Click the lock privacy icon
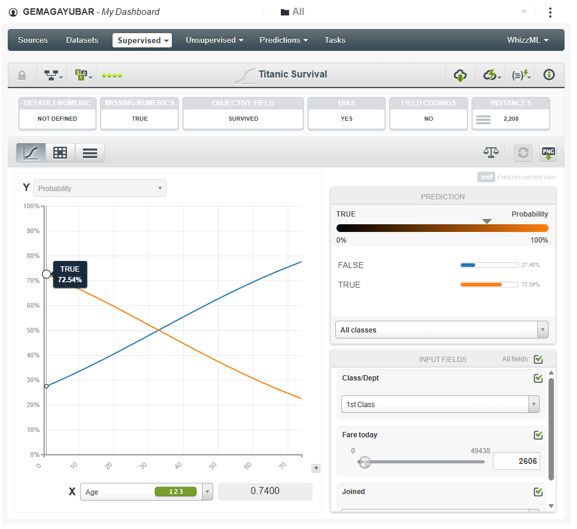This screenshot has height=529, width=577. [x=22, y=75]
